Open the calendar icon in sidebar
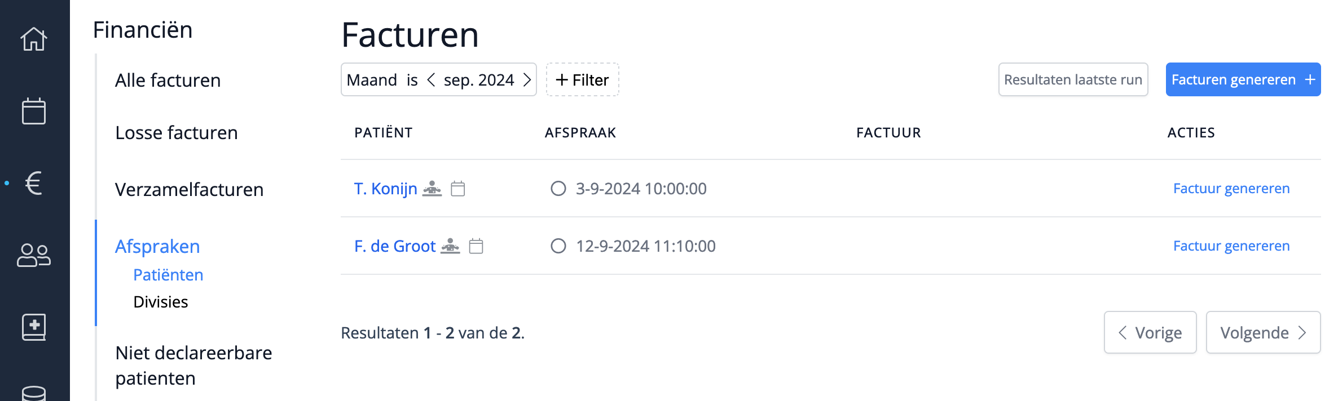 (x=34, y=111)
